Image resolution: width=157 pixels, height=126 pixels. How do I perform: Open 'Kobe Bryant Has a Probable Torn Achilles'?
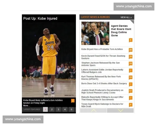(102, 49)
